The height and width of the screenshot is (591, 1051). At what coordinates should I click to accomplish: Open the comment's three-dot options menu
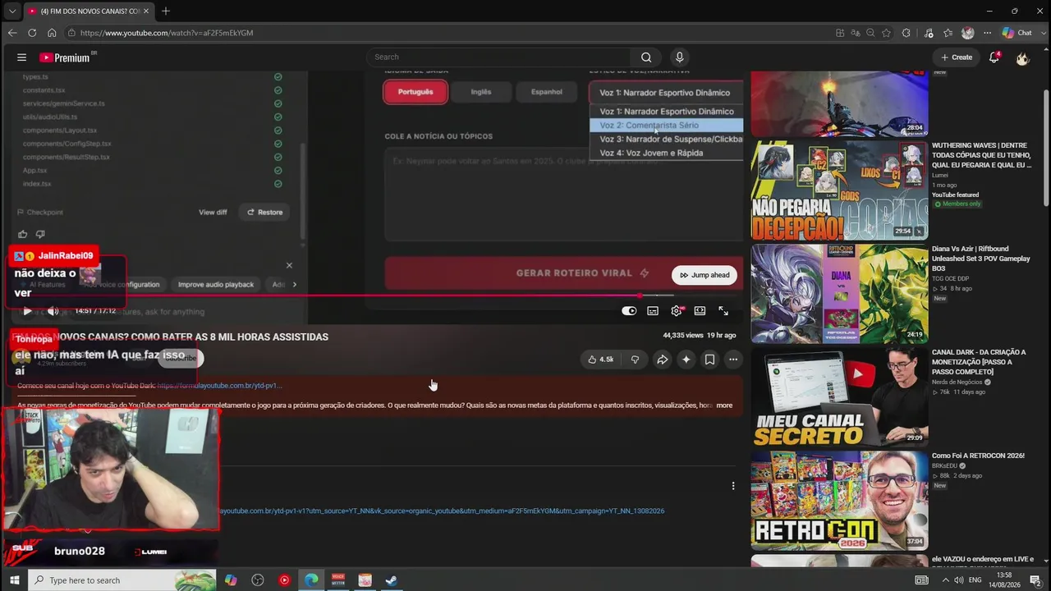[733, 486]
